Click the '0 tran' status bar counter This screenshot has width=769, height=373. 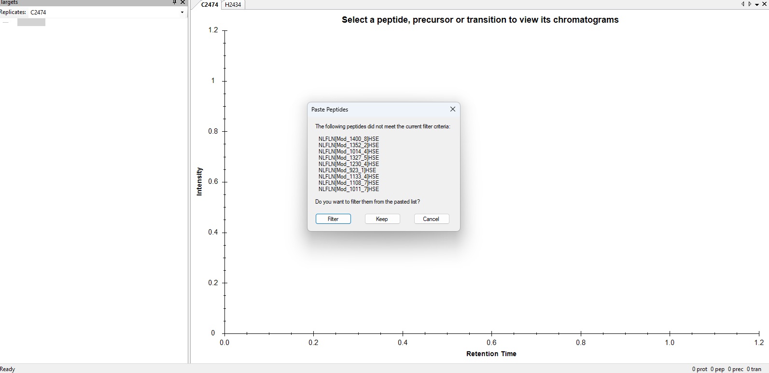[x=754, y=369]
